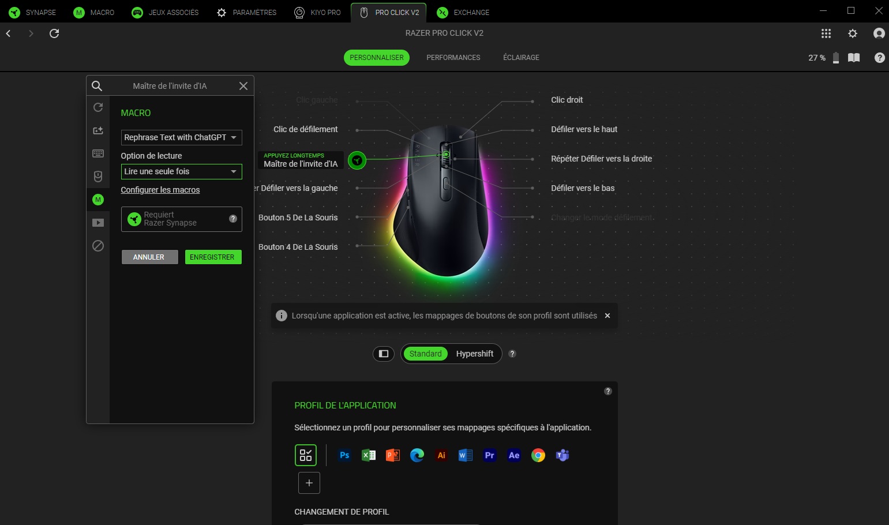Switch to Standard mapping mode

tap(426, 354)
